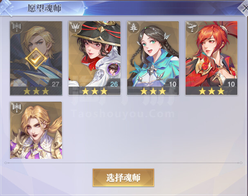Close the 愿望魂师 dialog
The width and height of the screenshot is (248, 196).
244,8
